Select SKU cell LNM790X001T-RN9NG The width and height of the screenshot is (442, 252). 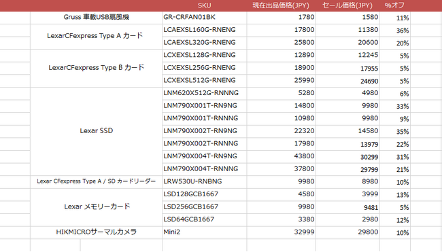click(205, 106)
